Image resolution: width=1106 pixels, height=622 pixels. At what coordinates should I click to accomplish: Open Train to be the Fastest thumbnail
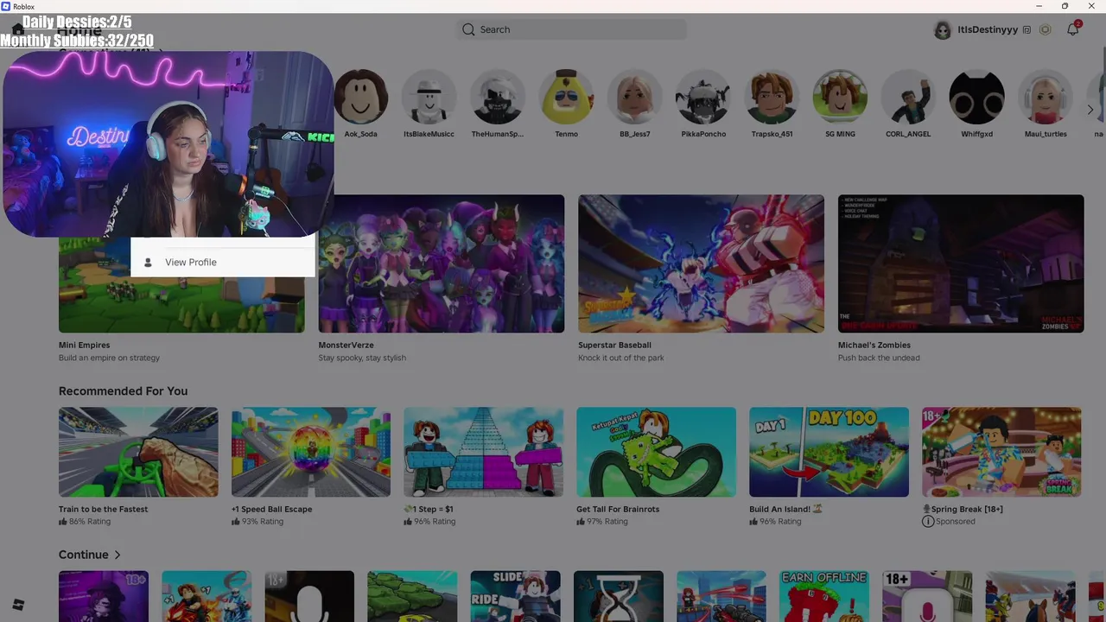138,452
